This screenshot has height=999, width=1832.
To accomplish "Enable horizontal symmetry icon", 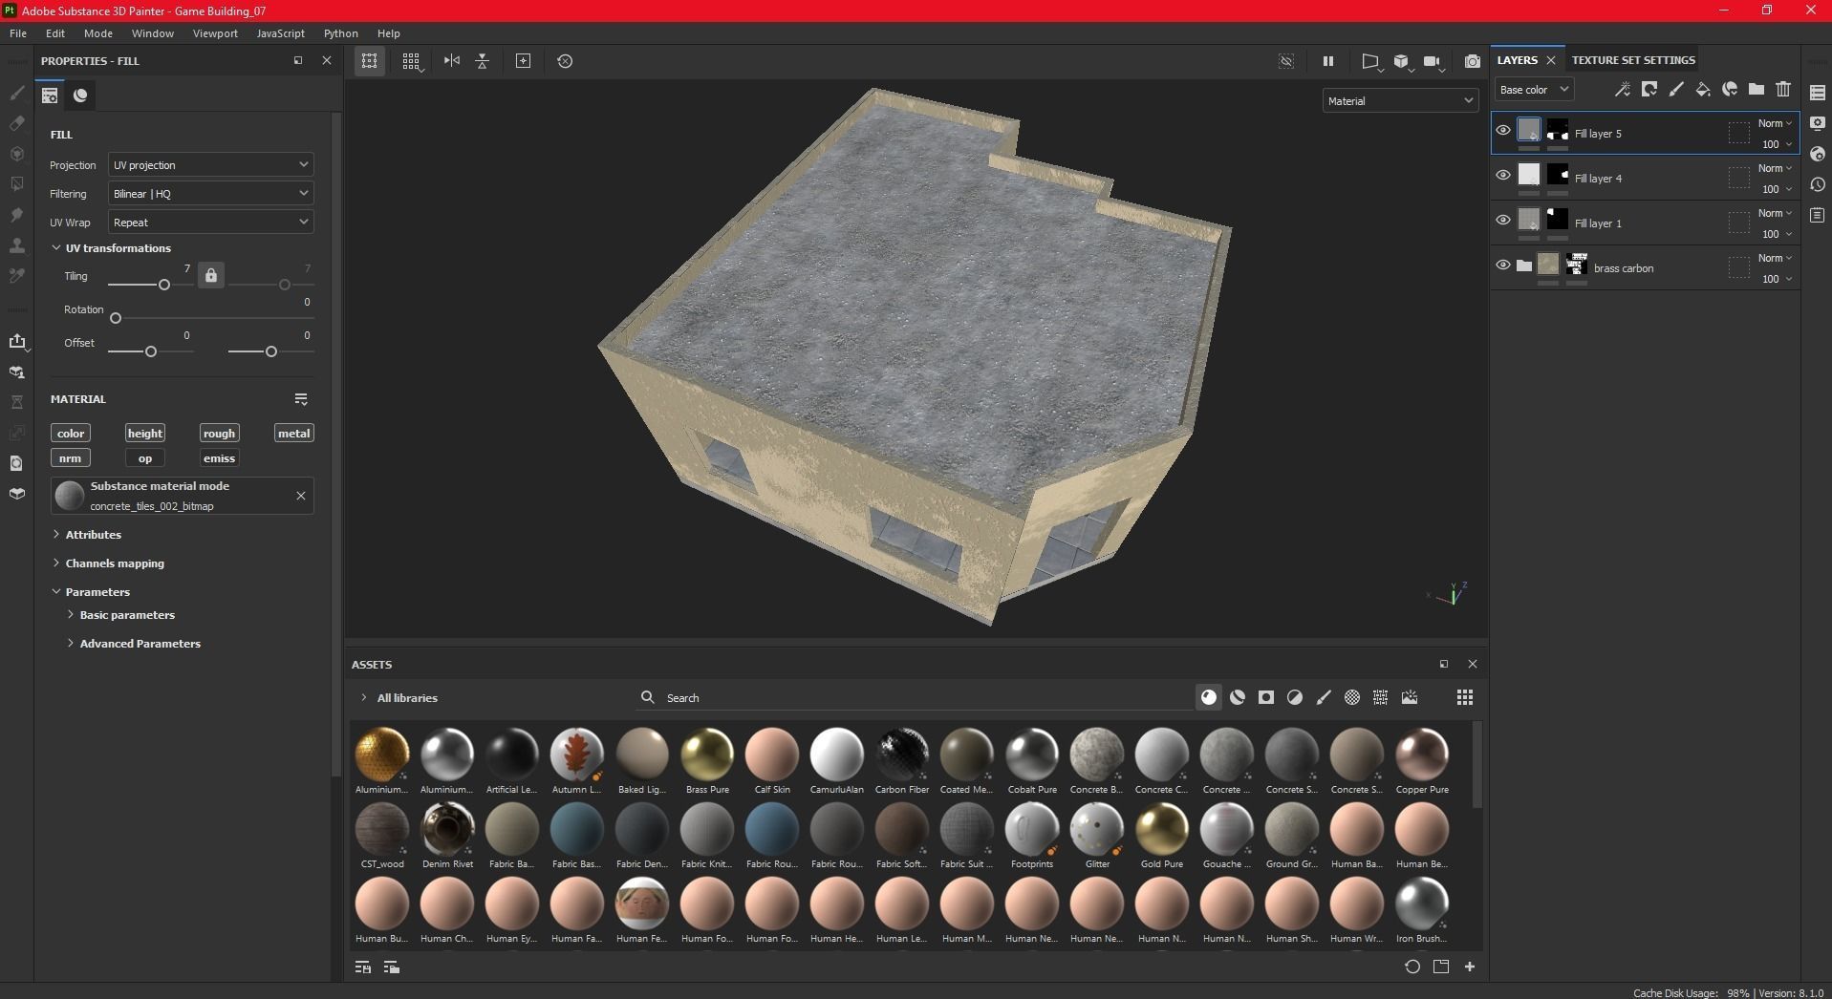I will coord(452,61).
